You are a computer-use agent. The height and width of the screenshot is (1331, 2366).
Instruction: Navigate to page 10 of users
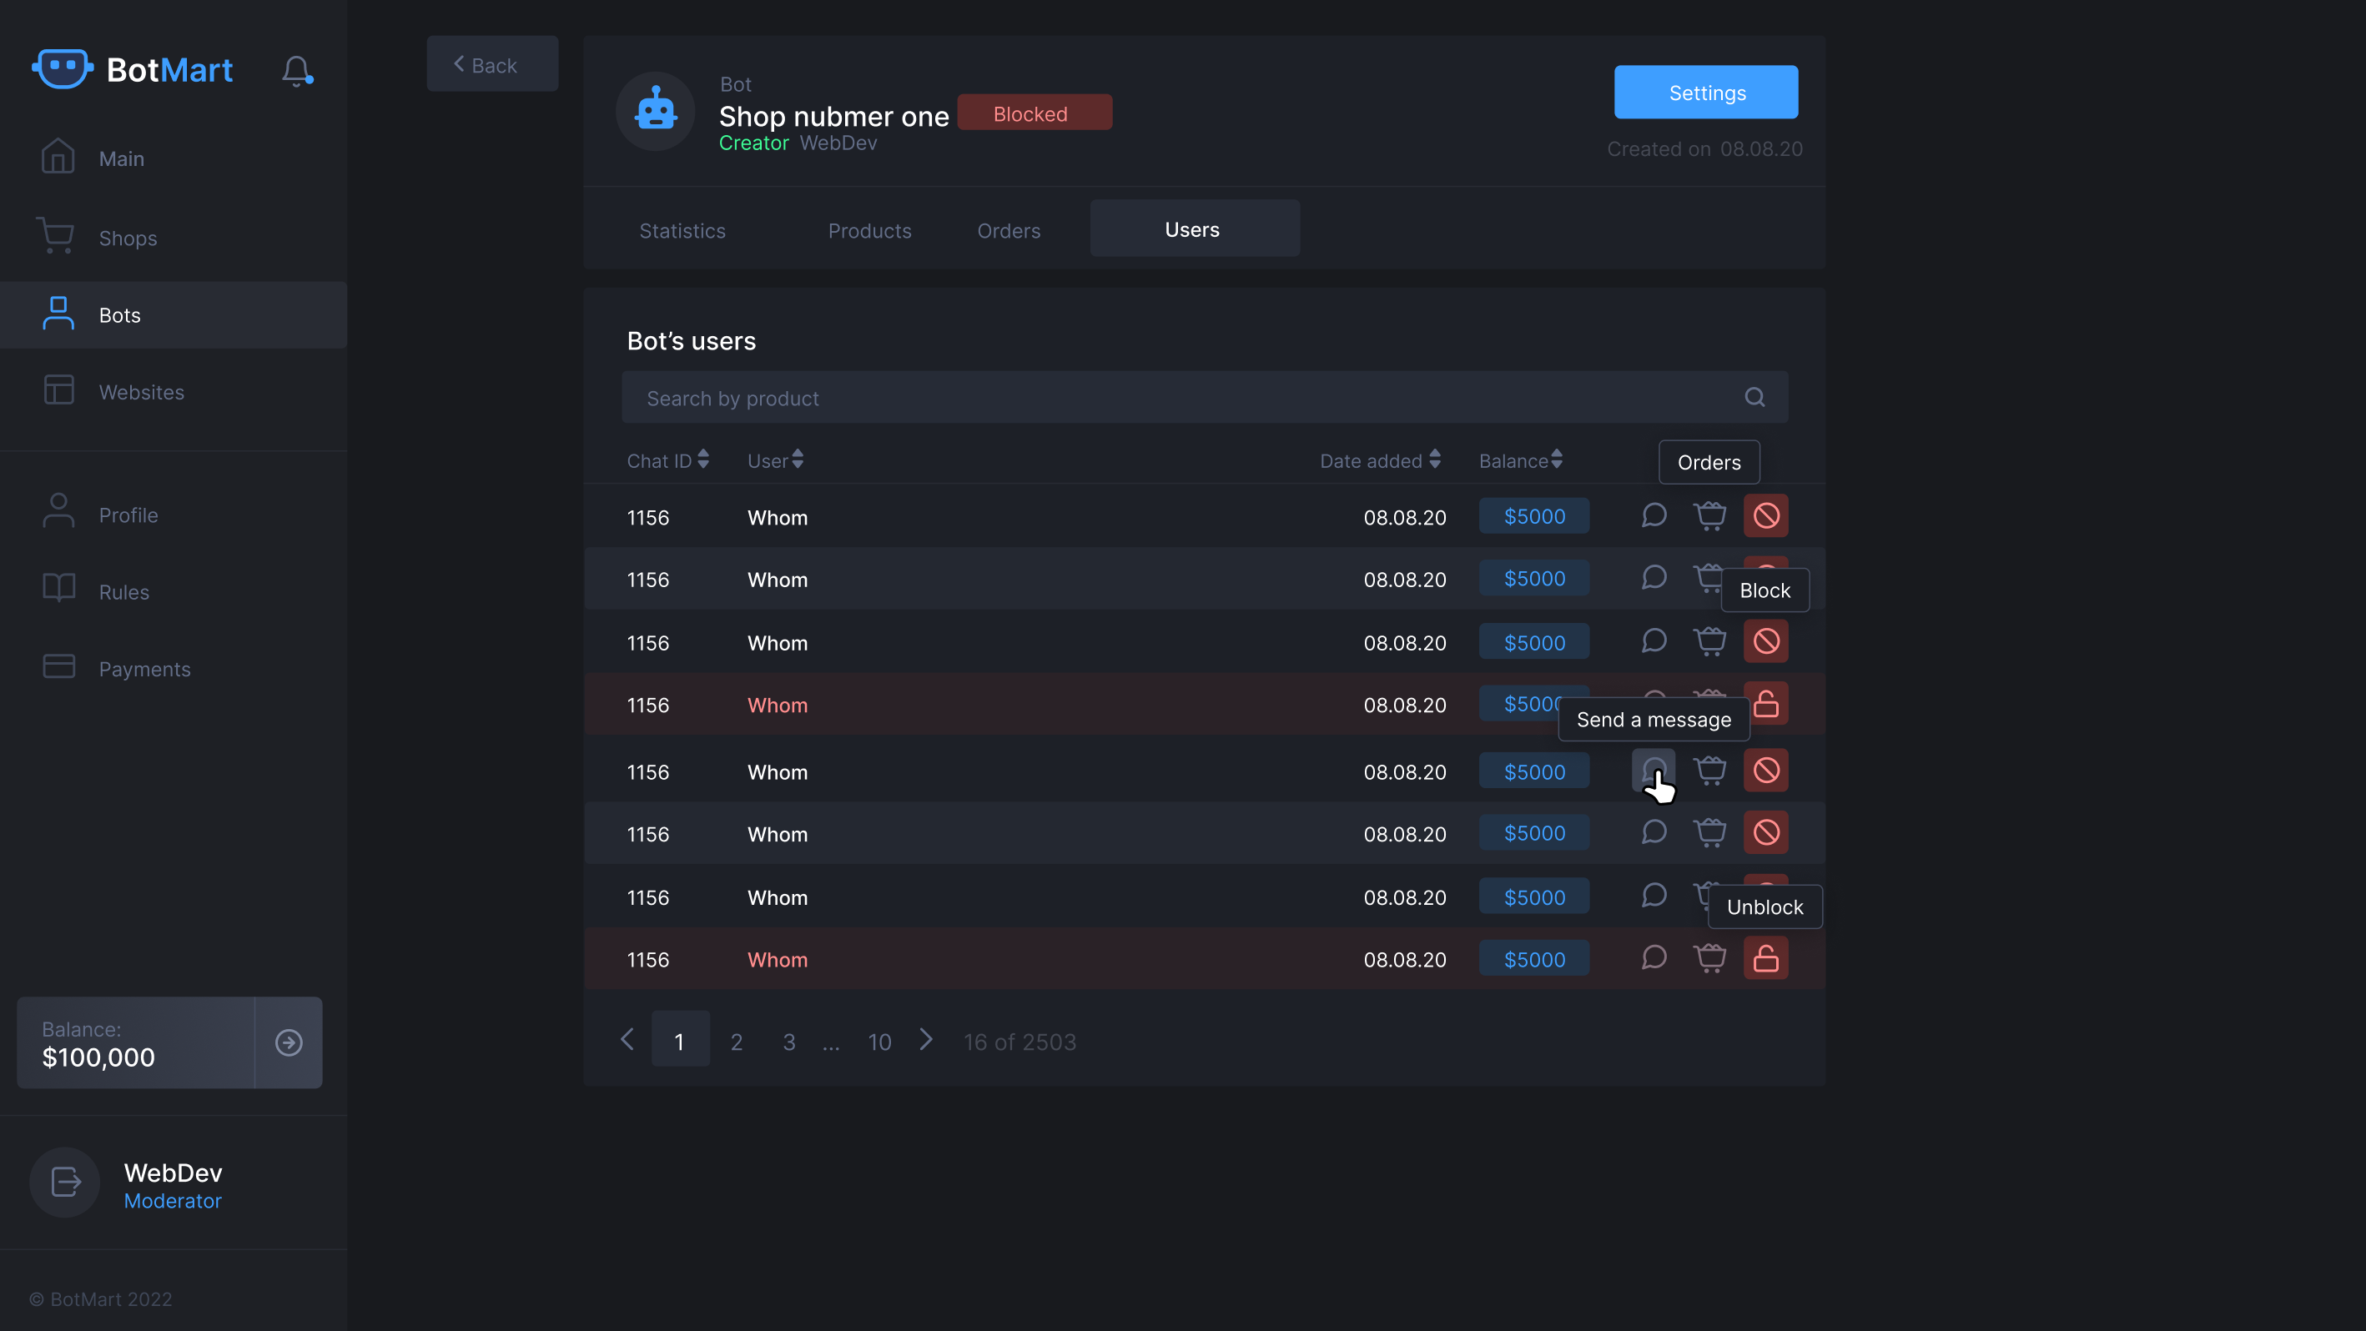coord(878,1040)
